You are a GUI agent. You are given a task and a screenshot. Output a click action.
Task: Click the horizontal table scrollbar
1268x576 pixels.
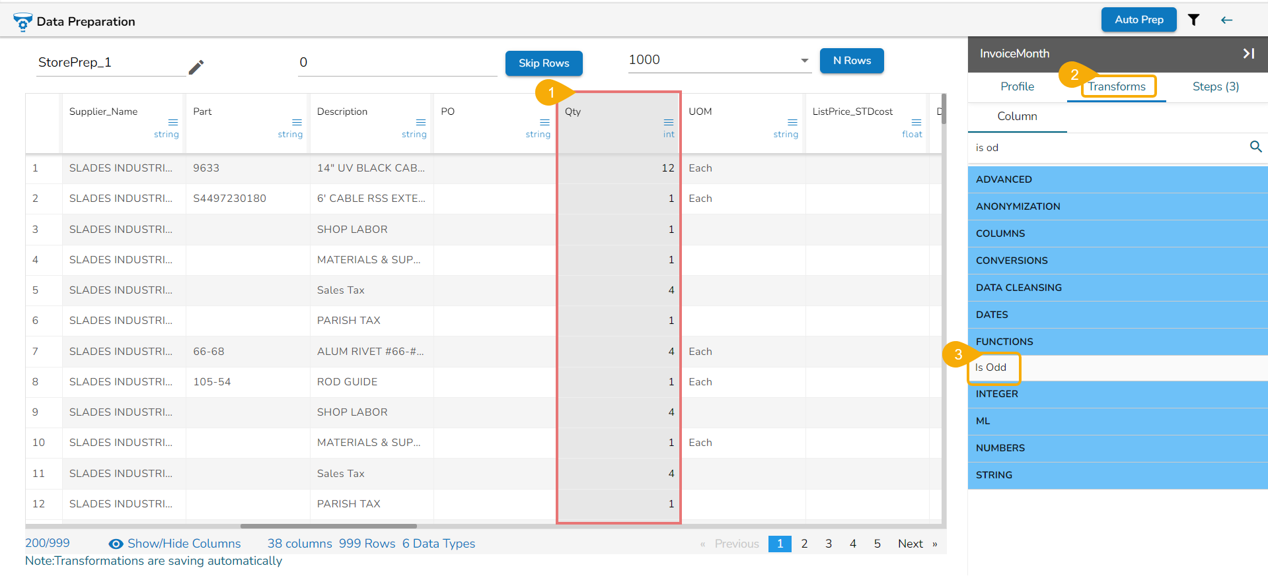328,526
